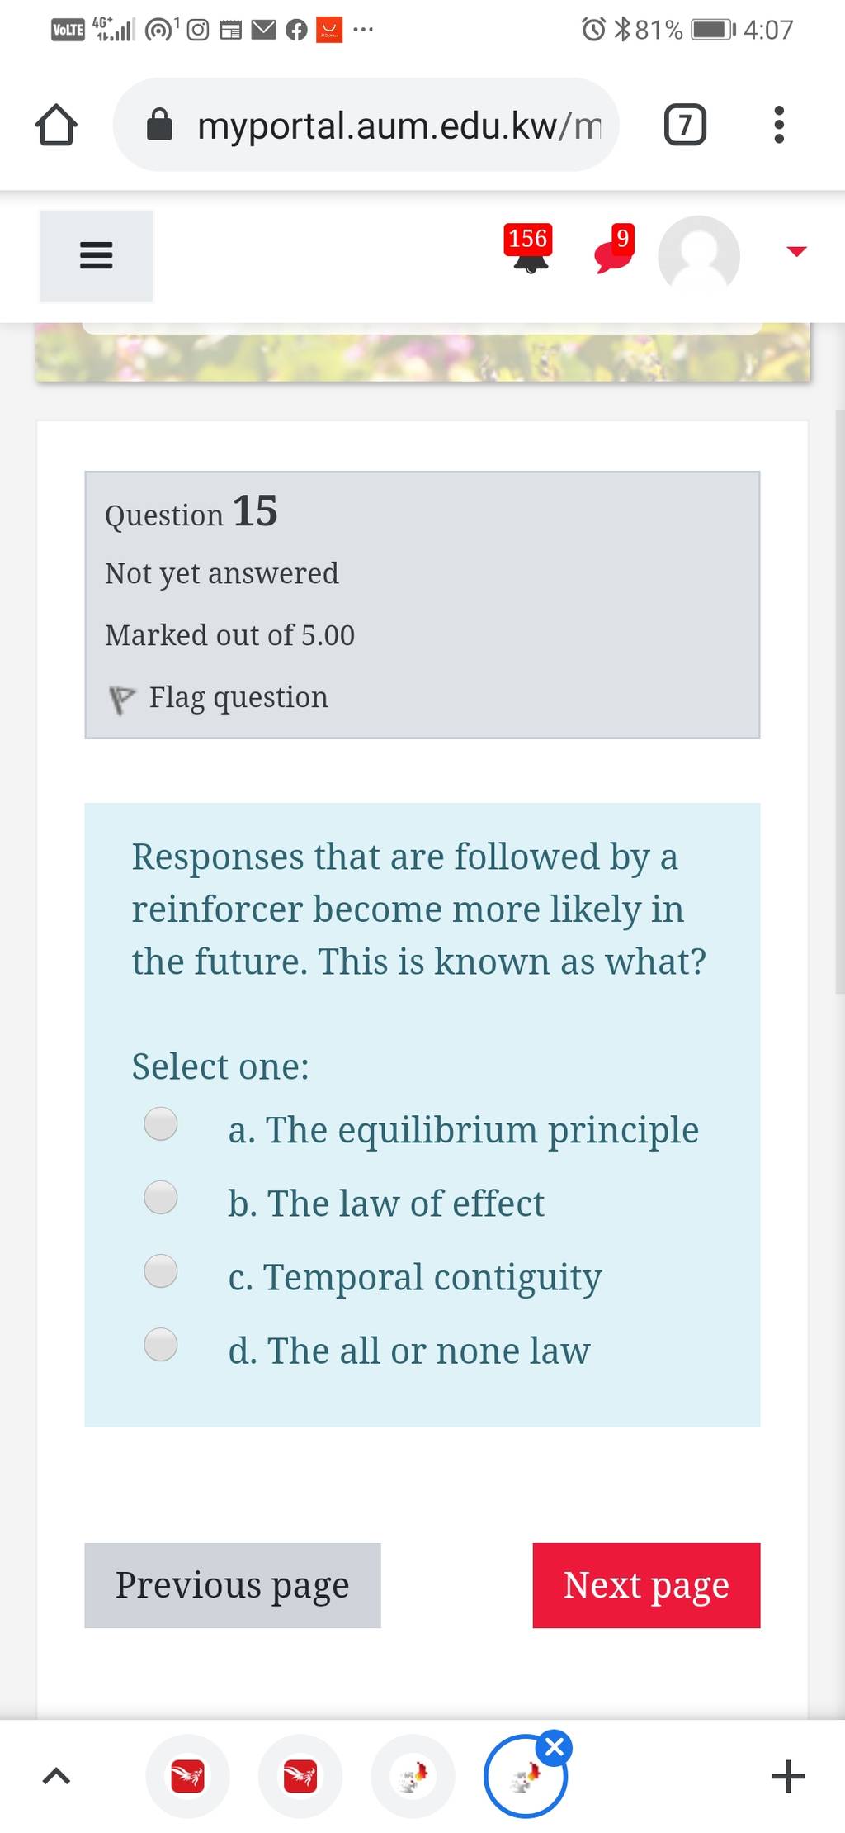This screenshot has height=1833, width=845.
Task: Open browser tab switcher showing 7
Action: [x=685, y=125]
